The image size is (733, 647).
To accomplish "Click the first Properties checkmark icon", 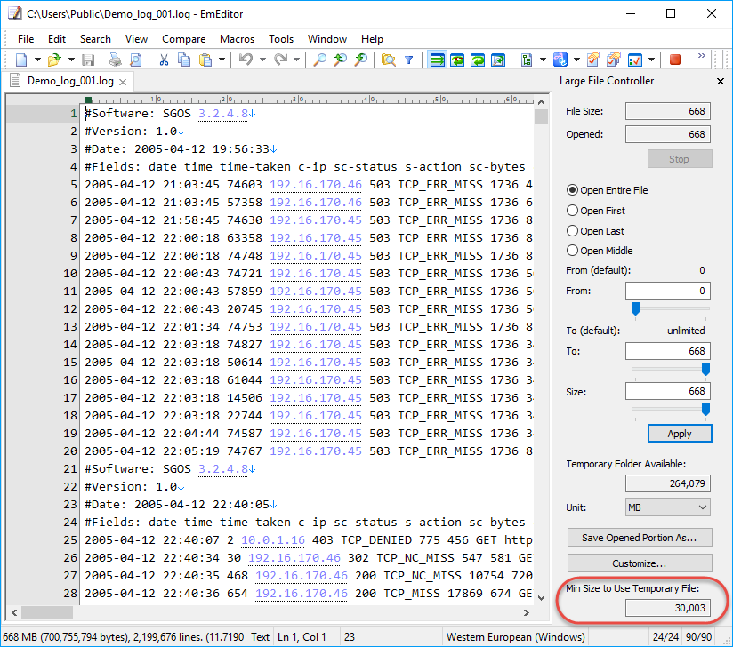I will click(593, 60).
